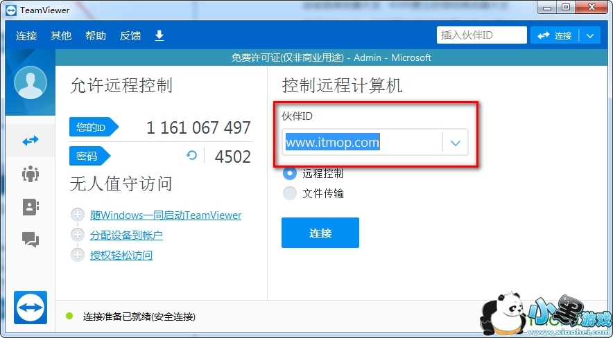Viewport: 613px width, 338px height.
Task: Expand the 伙伴ID dropdown chevron
Action: (x=456, y=143)
